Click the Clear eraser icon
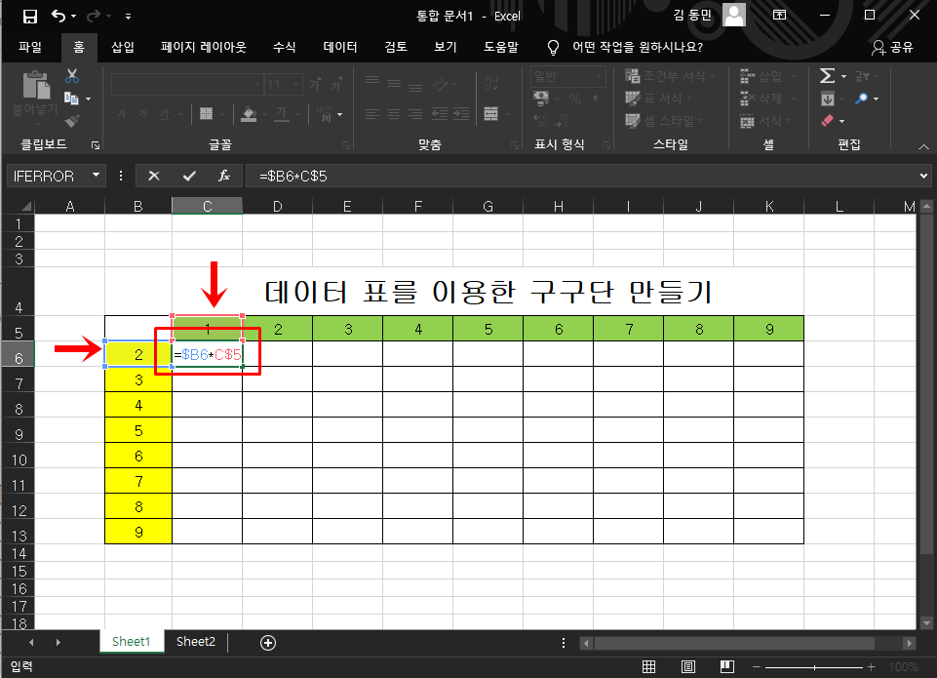This screenshot has width=937, height=678. coord(827,121)
